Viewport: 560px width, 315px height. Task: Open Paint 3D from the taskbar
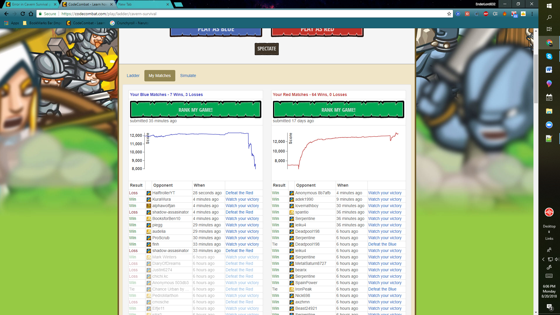(x=549, y=84)
